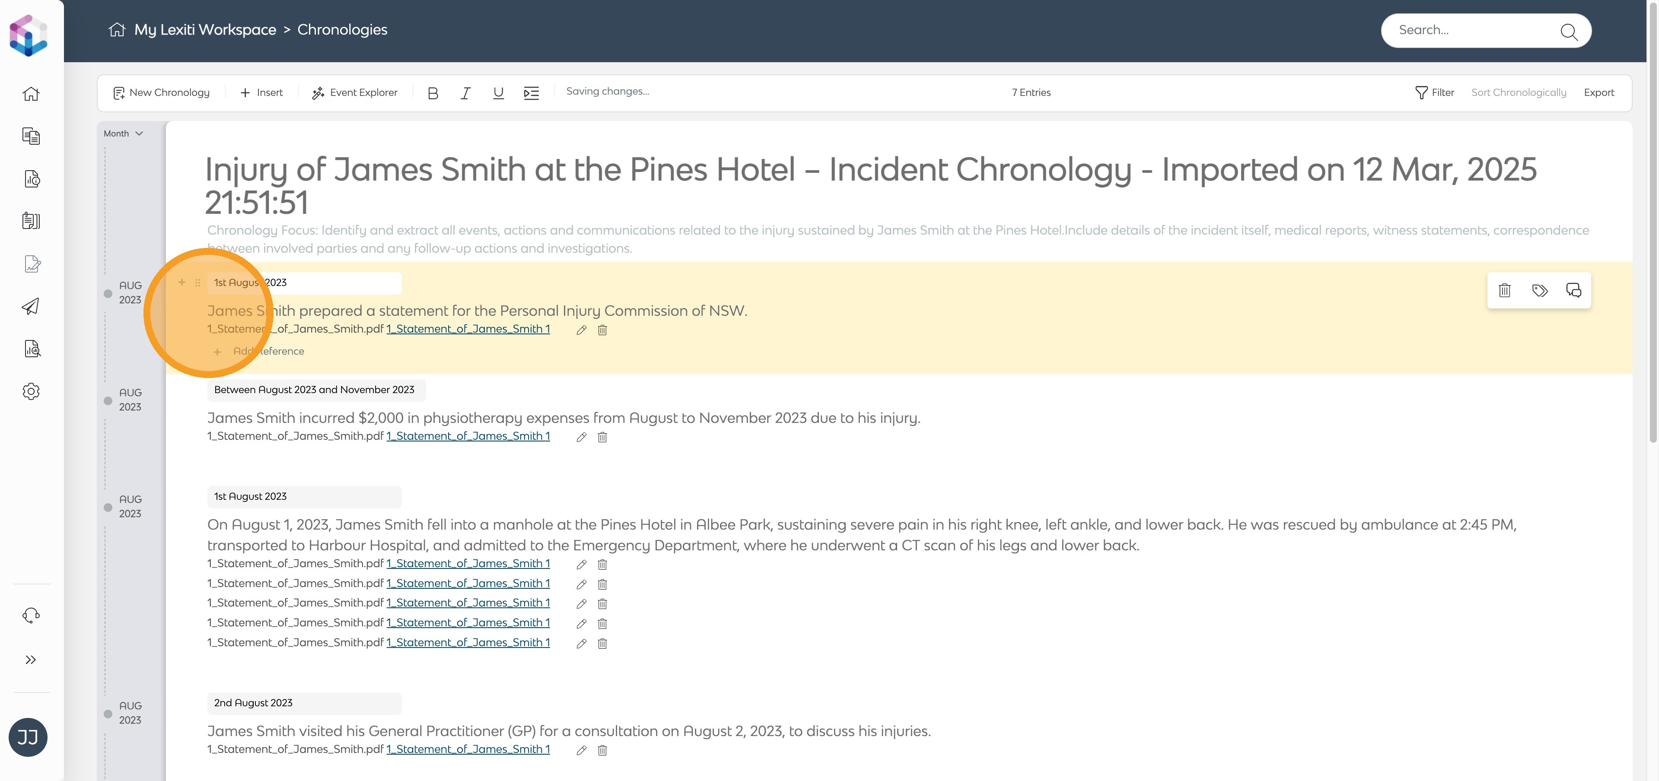1659x781 pixels.
Task: Open the Filter options
Action: (x=1435, y=93)
